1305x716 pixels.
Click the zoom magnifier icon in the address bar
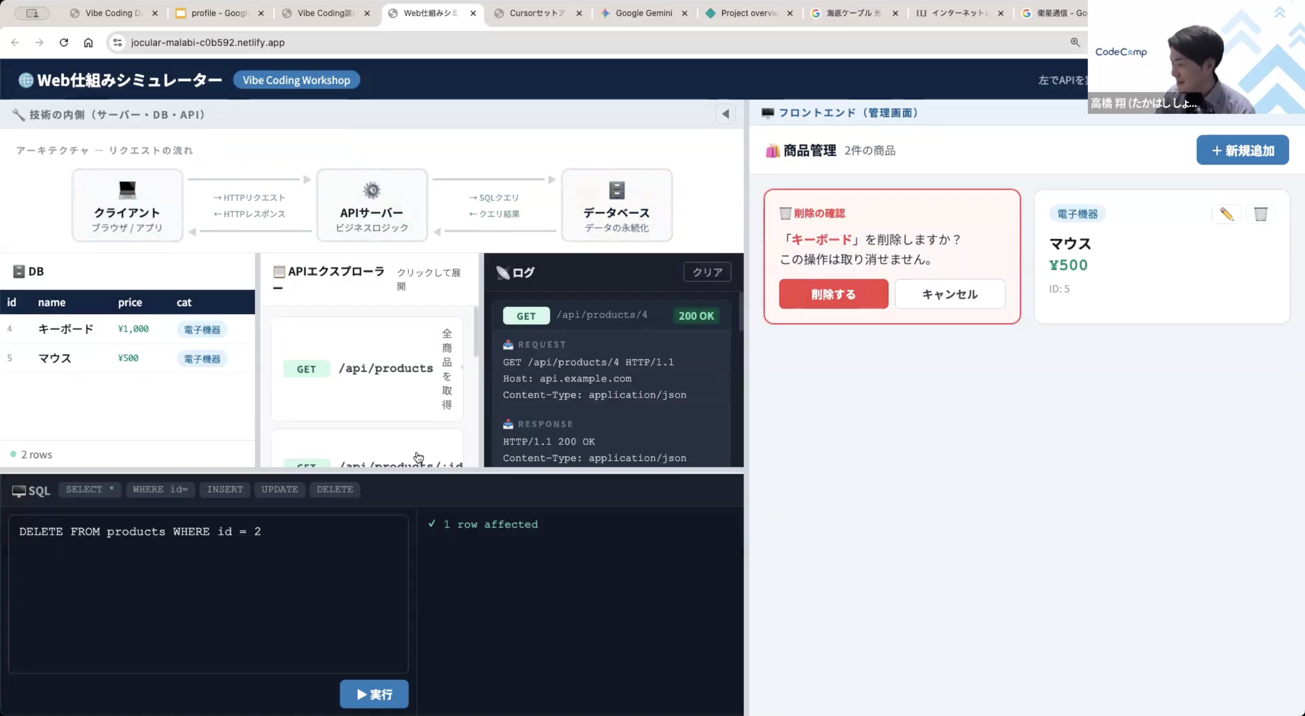coord(1075,43)
